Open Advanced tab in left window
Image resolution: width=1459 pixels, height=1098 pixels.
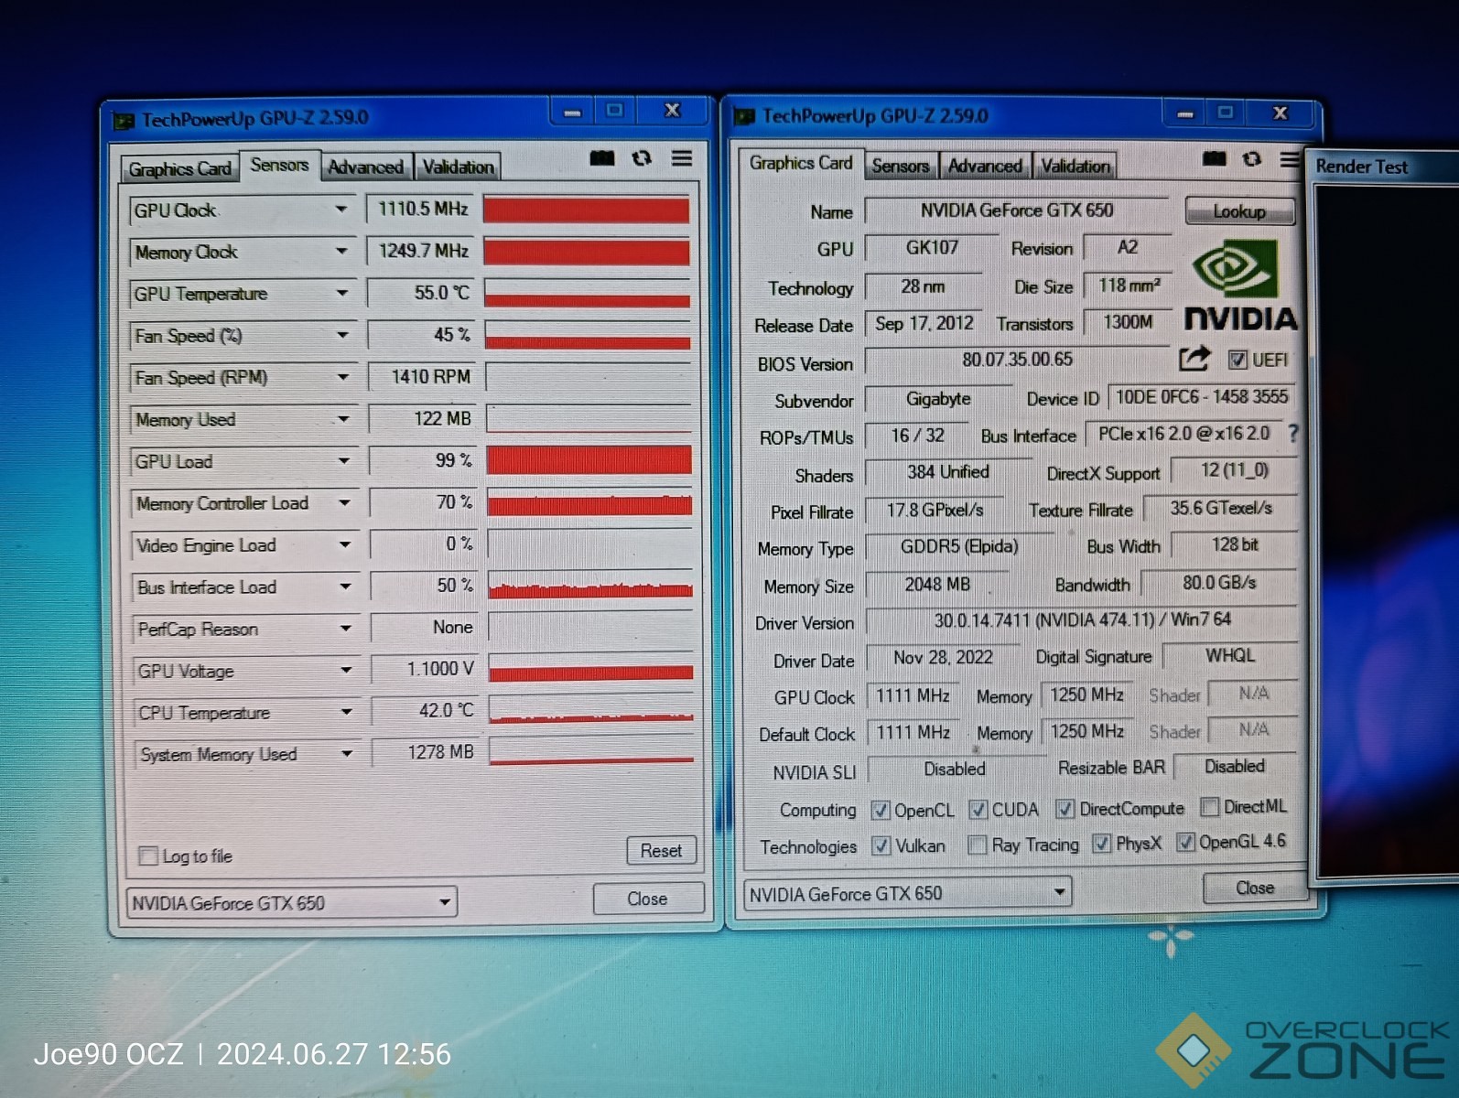point(365,167)
